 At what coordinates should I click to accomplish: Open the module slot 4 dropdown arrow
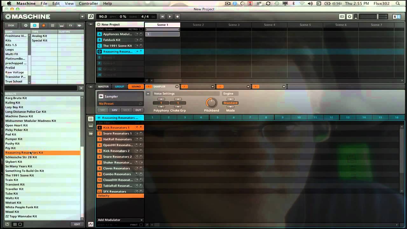[284, 87]
